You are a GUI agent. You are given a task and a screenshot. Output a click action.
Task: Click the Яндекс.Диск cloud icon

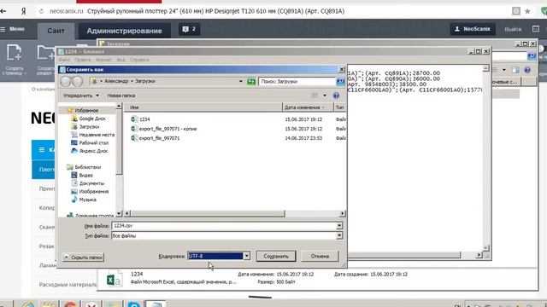click(74, 151)
